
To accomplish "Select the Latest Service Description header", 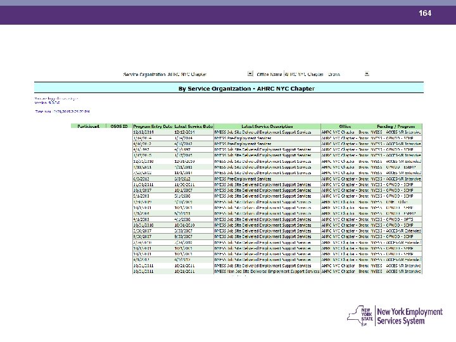I will point(267,126).
